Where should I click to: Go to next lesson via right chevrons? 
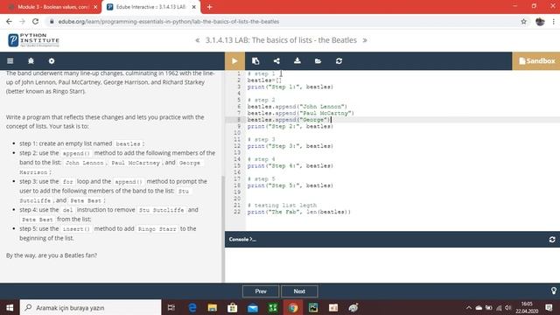365,40
